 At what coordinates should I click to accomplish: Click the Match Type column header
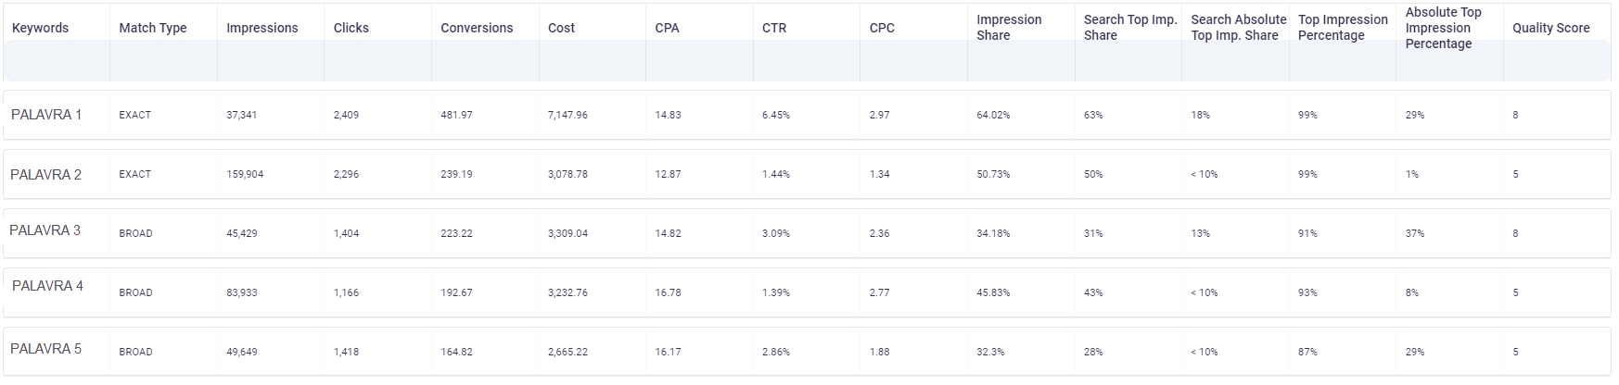153,28
